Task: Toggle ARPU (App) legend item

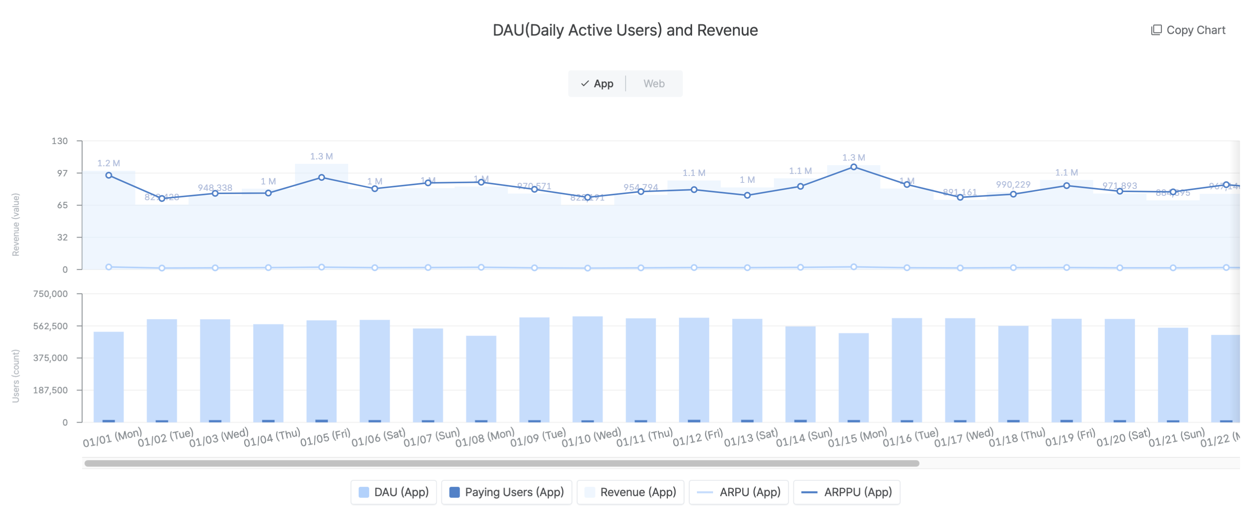Action: (750, 492)
